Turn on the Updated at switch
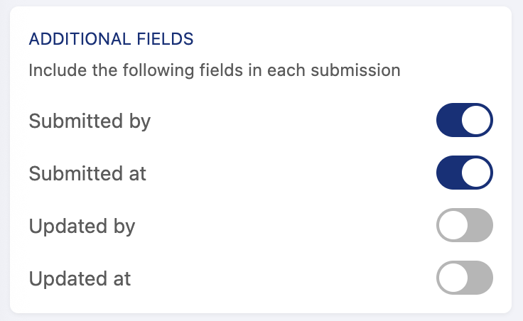Viewport: 523px width, 321px height. 464,278
